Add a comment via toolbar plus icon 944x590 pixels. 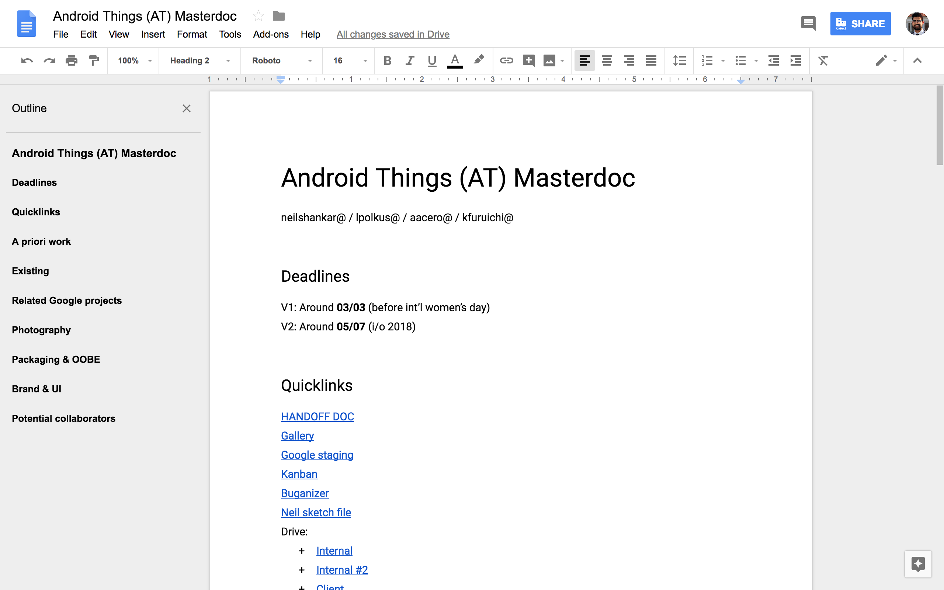pos(528,60)
